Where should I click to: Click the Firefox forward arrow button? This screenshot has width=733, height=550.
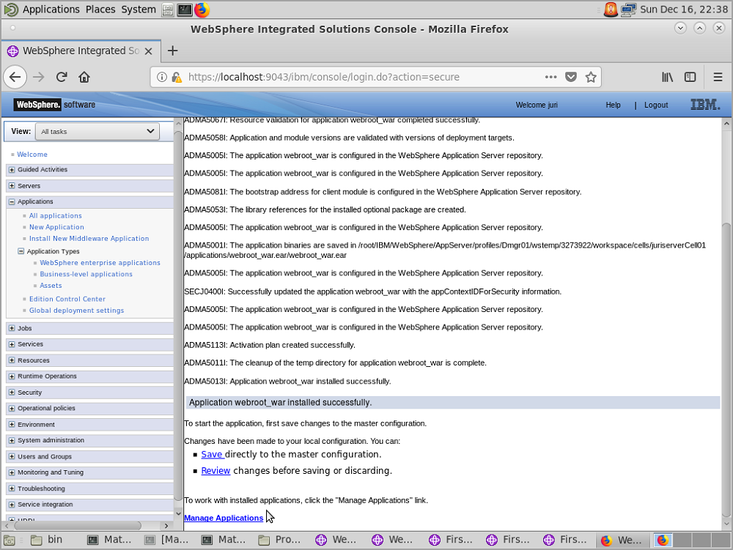(39, 77)
